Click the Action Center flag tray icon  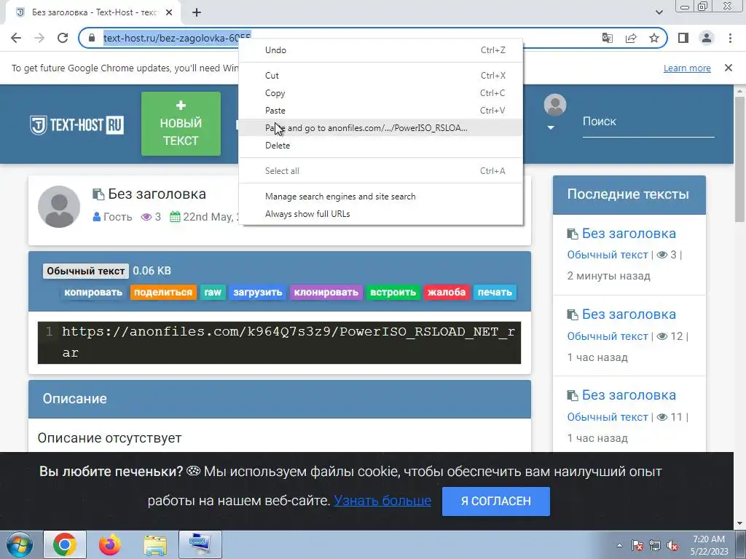point(637,545)
